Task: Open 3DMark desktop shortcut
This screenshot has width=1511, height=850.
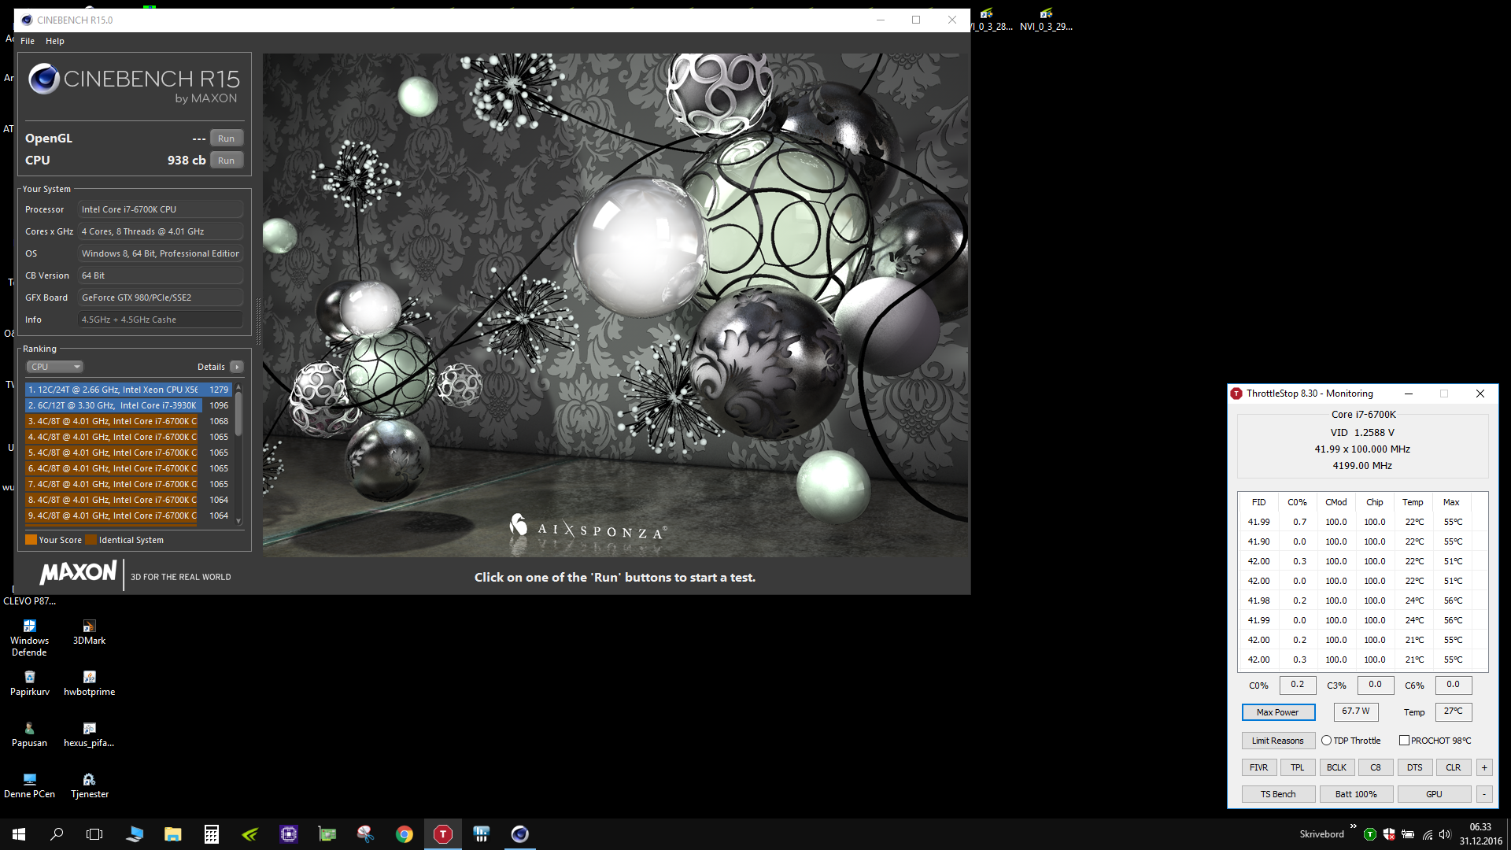Action: (x=89, y=632)
